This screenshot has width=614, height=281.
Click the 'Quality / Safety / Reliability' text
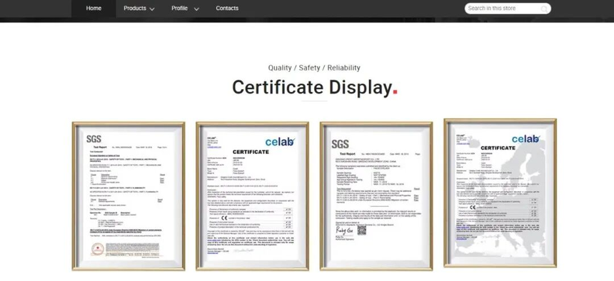pyautogui.click(x=314, y=68)
